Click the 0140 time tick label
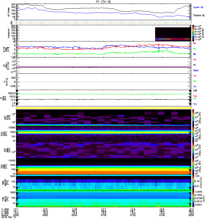 click(162, 215)
